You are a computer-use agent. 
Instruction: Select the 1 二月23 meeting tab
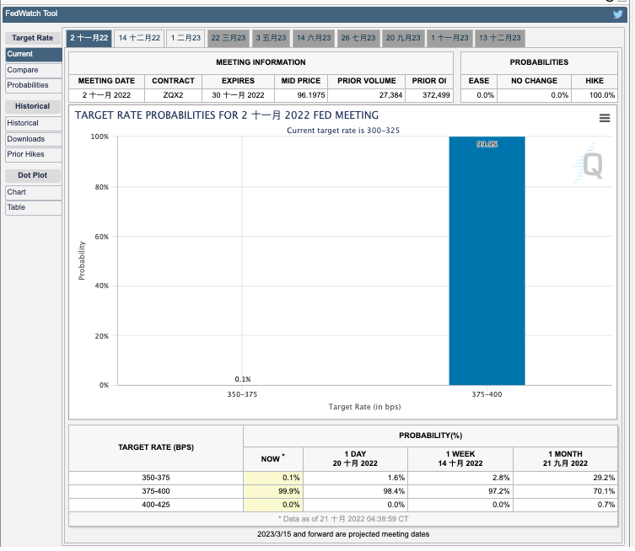pyautogui.click(x=186, y=38)
